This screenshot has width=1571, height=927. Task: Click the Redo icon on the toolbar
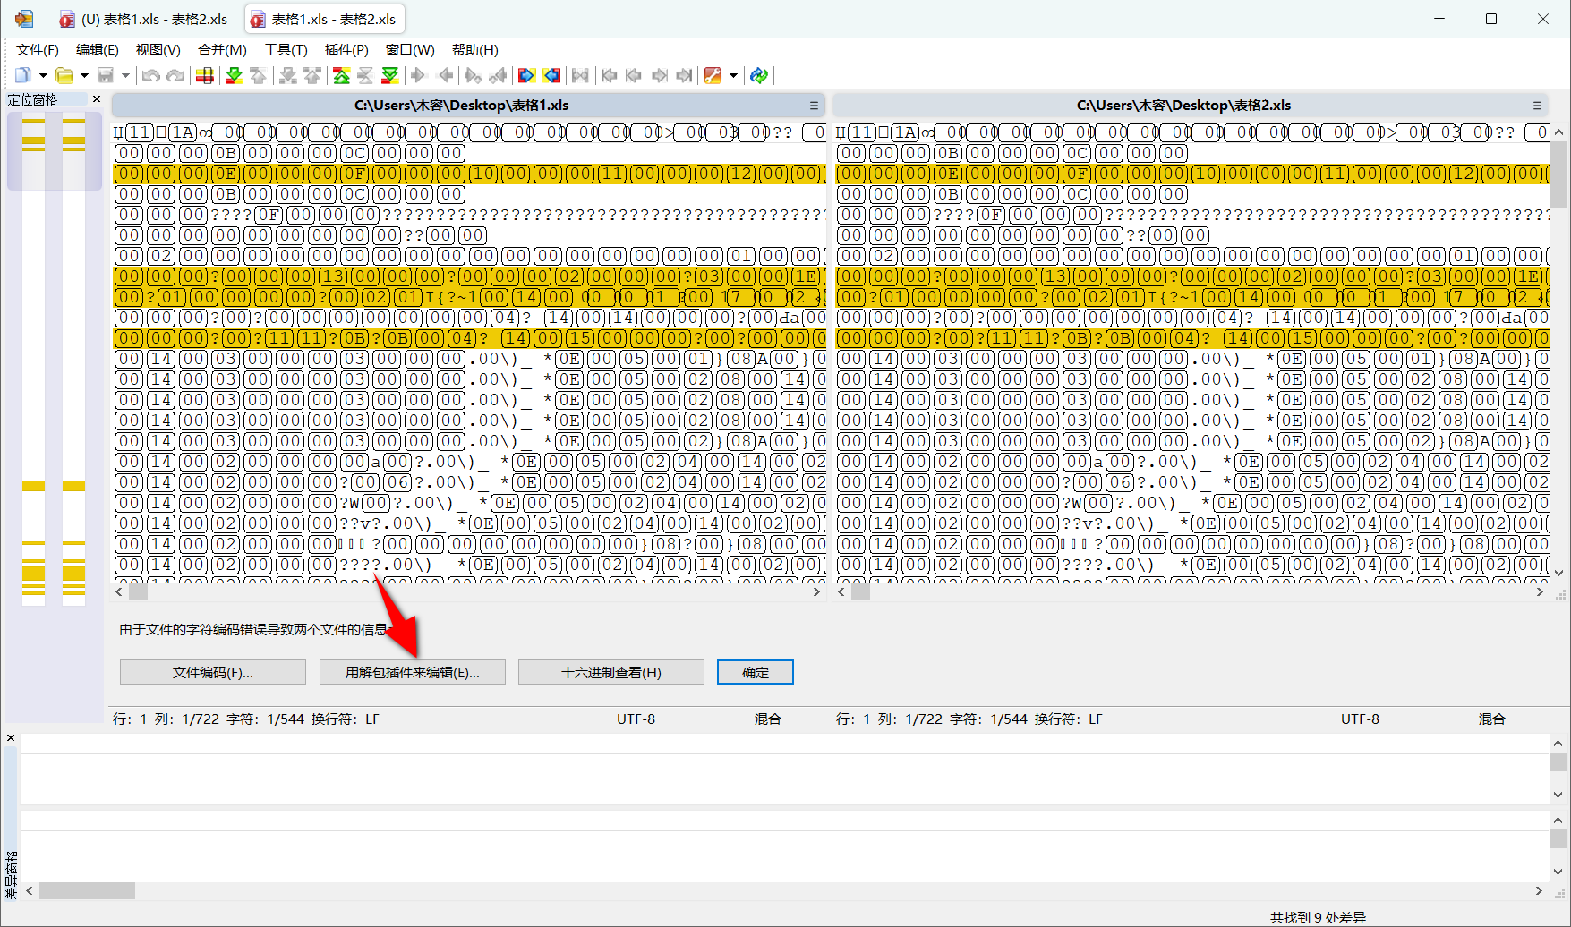pos(175,76)
